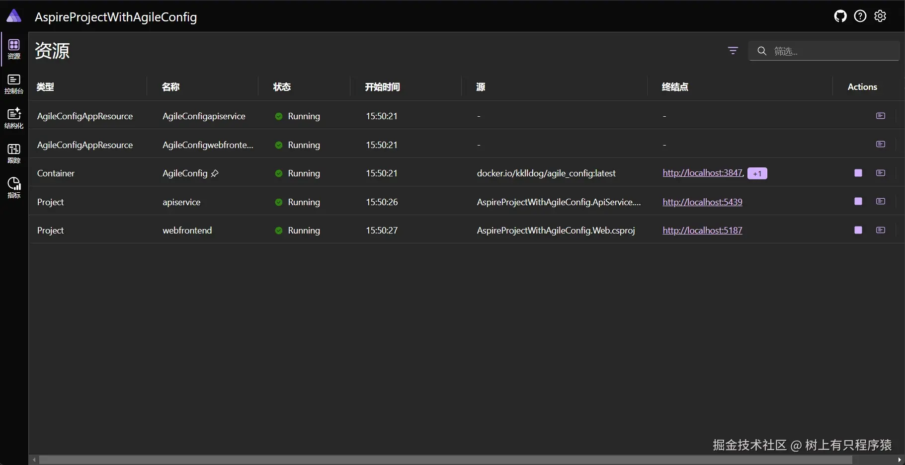Click AspireProjectWithAgileConfig.Web.csproj source text
905x465 pixels.
(556, 231)
